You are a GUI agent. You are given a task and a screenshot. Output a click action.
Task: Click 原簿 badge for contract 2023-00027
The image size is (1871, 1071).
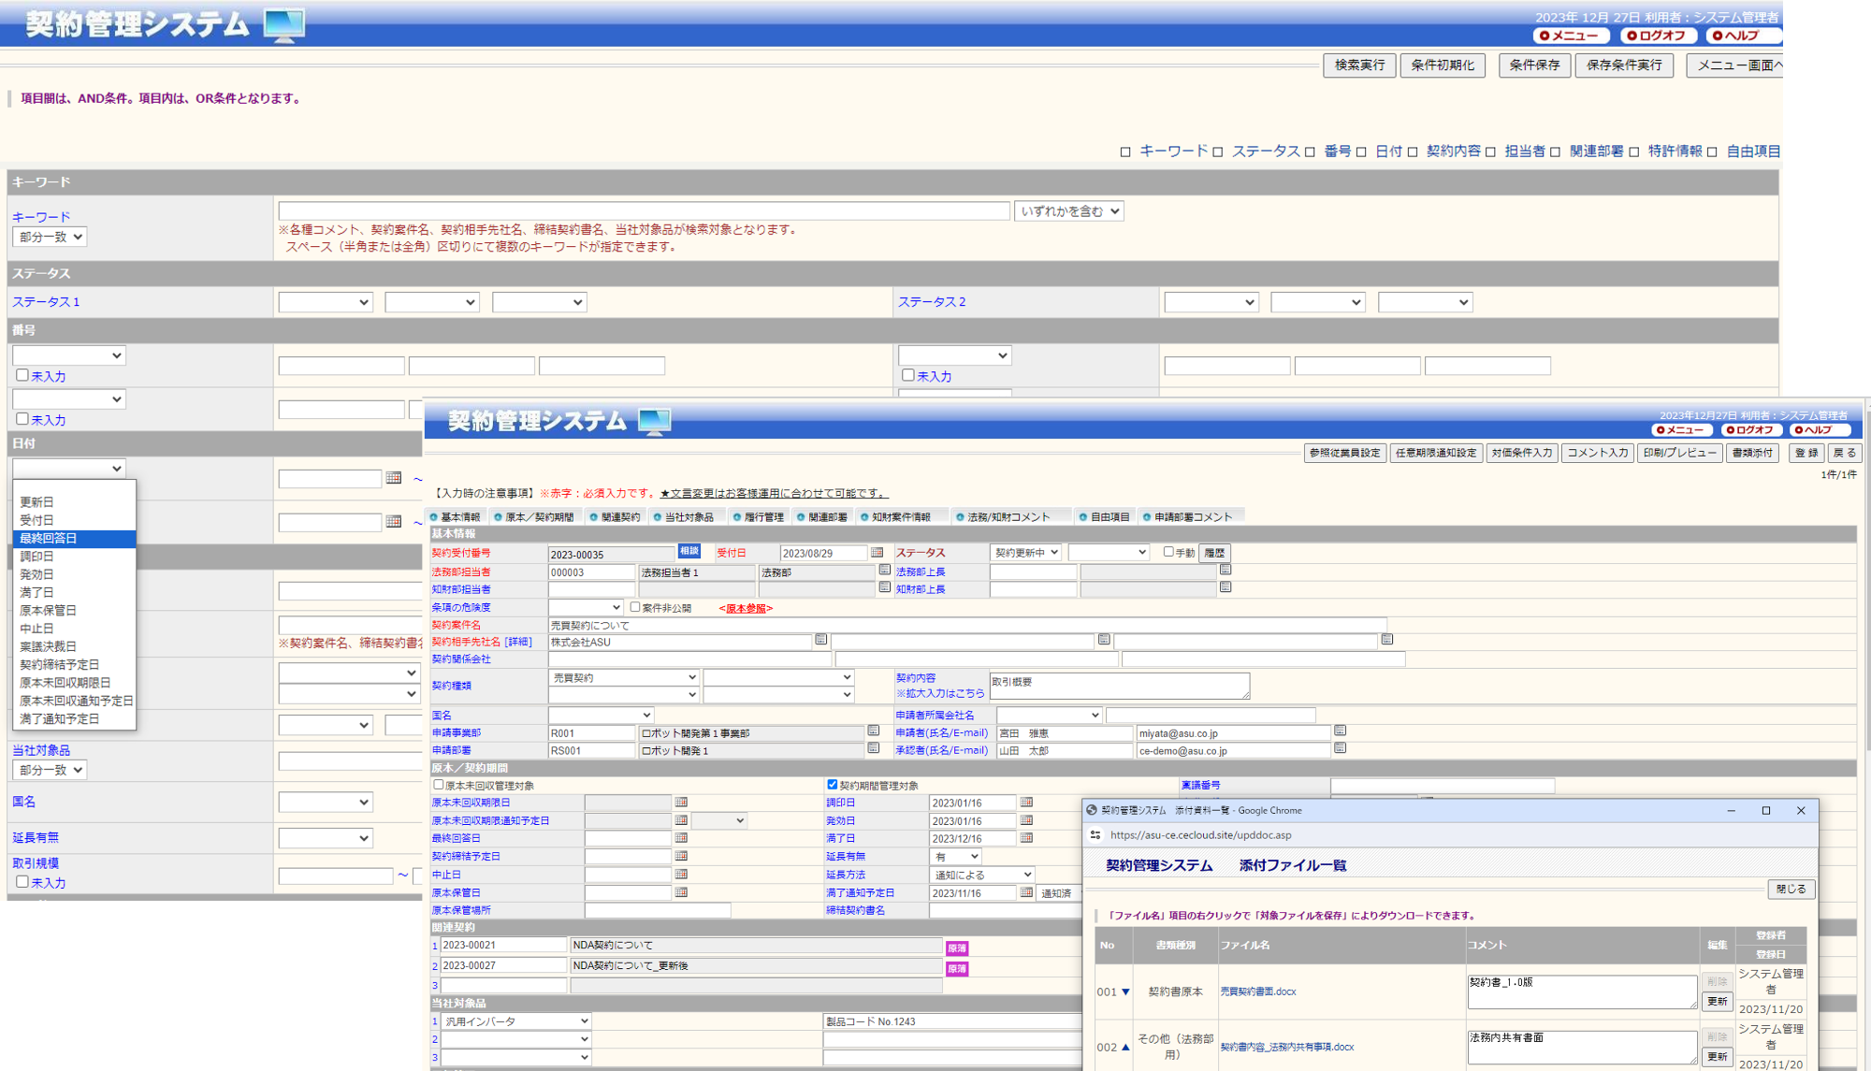pos(957,969)
